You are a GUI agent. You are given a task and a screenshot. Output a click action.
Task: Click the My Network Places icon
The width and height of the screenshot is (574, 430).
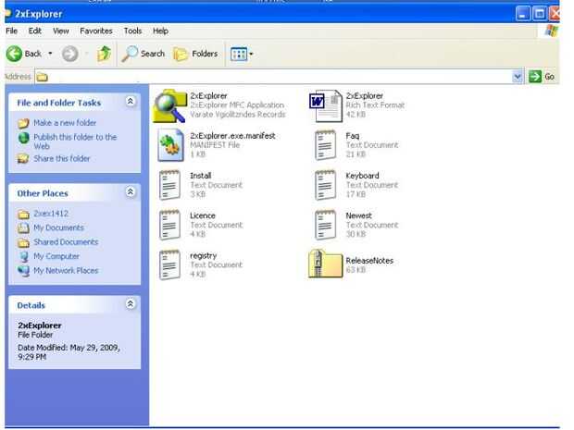pos(24,271)
